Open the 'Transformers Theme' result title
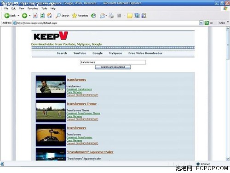The image size is (230, 173). tap(81, 104)
